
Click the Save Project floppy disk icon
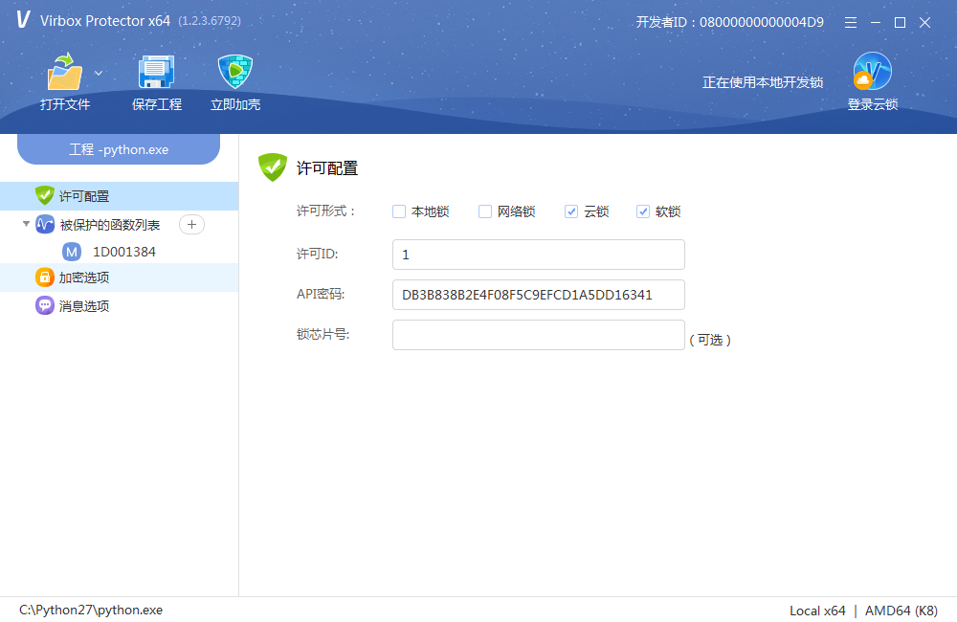[x=156, y=72]
